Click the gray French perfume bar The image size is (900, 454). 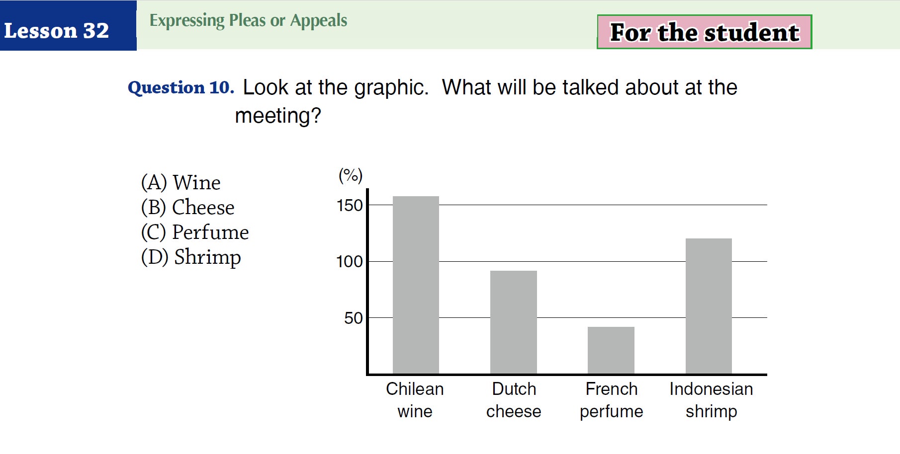point(611,350)
